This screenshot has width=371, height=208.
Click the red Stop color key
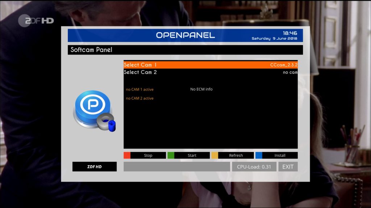[127, 155]
